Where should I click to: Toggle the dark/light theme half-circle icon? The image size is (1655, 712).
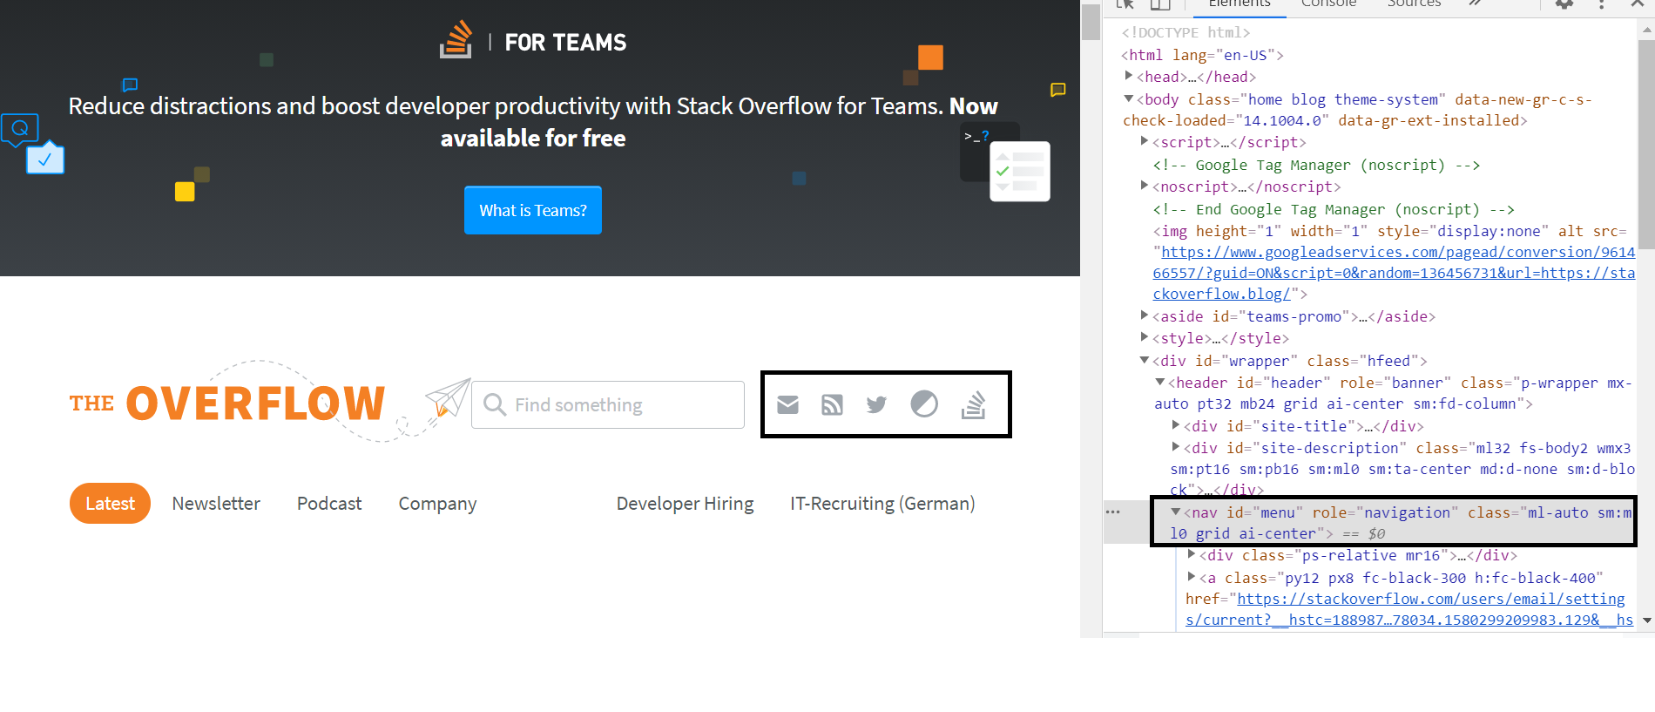pyautogui.click(x=924, y=403)
